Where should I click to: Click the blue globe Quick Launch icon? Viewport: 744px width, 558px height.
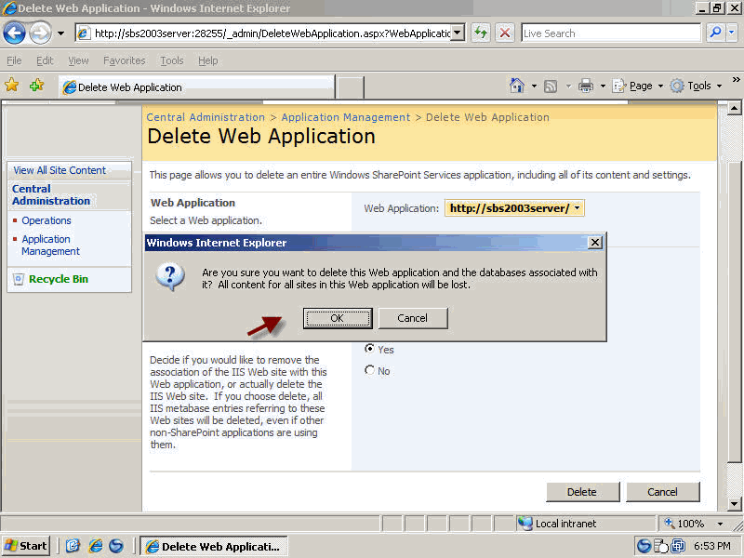116,546
